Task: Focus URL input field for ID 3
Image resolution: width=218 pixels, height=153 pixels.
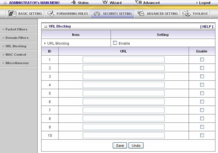Action: (x=124, y=76)
